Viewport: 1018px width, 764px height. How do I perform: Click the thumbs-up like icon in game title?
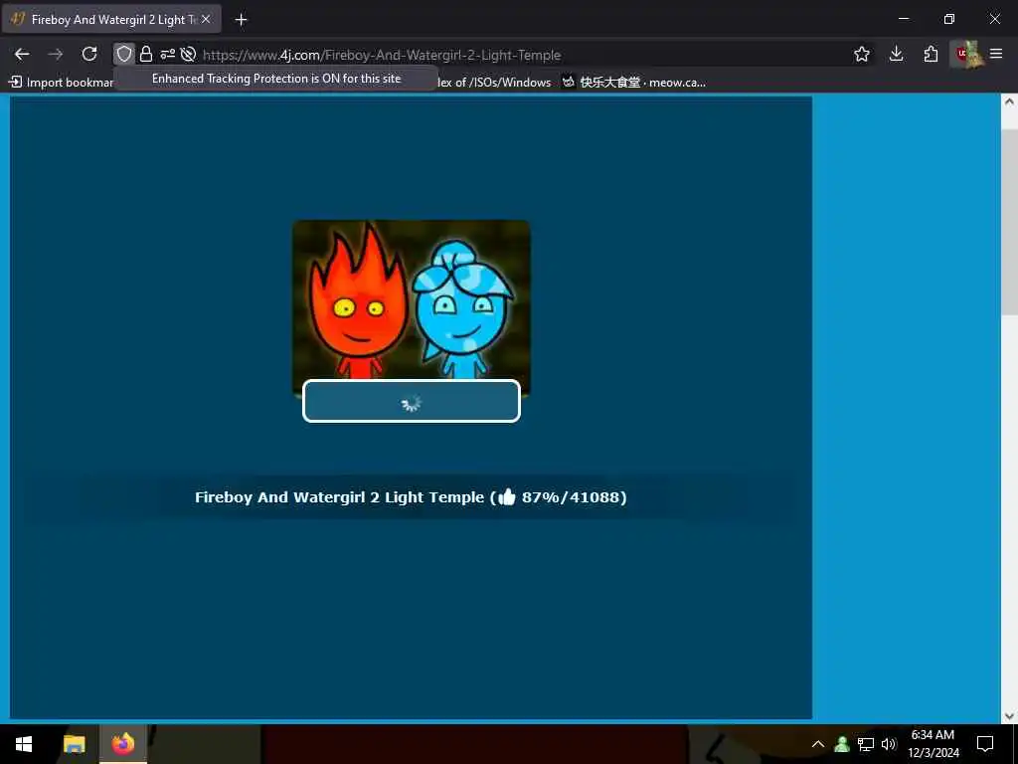506,497
